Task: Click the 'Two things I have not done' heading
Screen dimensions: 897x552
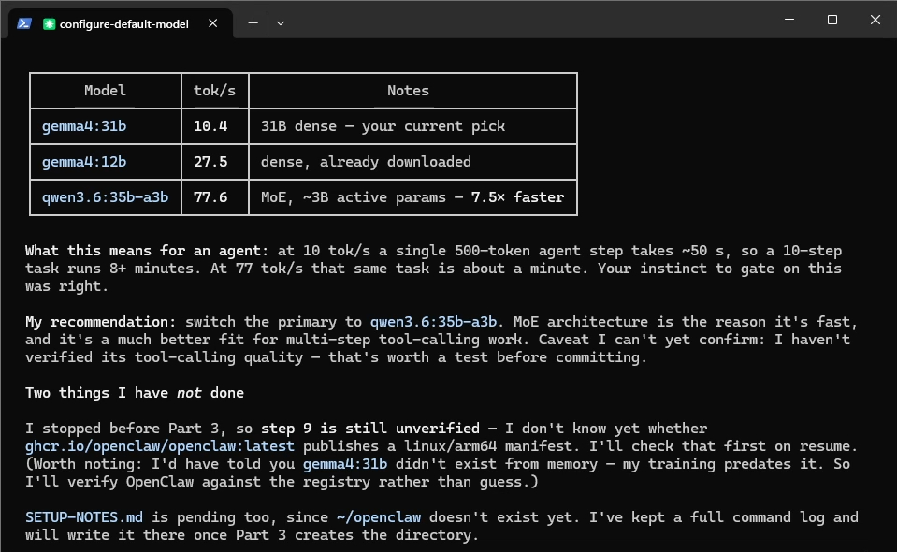Action: tap(135, 393)
